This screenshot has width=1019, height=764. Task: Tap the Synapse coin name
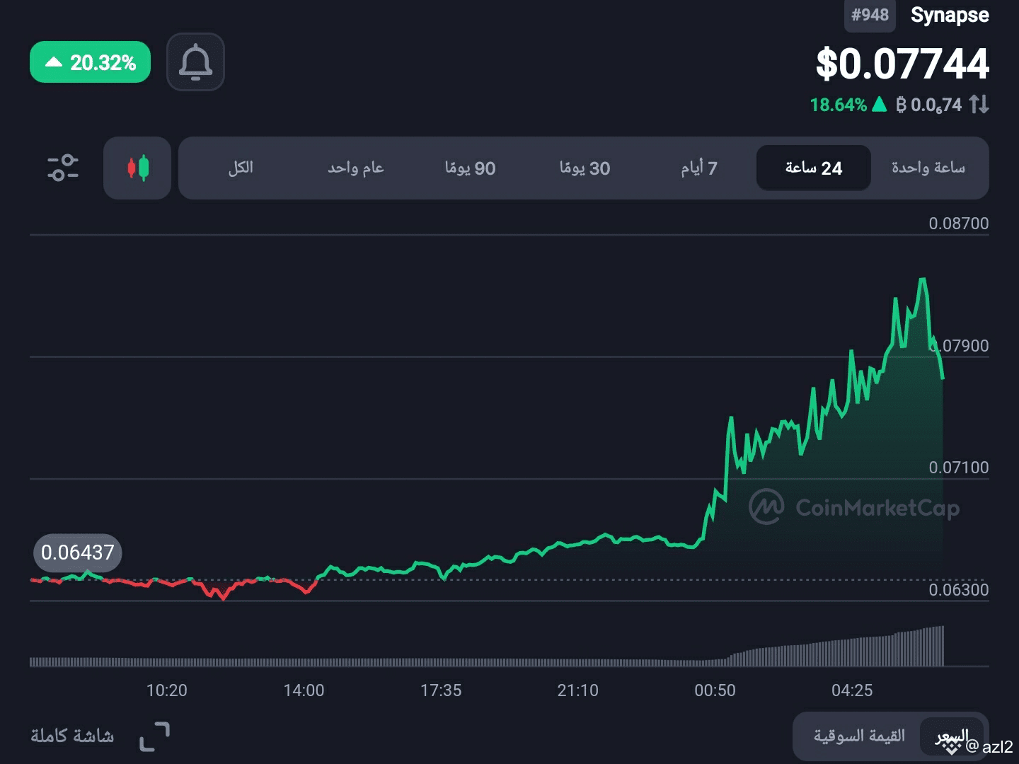950,15
